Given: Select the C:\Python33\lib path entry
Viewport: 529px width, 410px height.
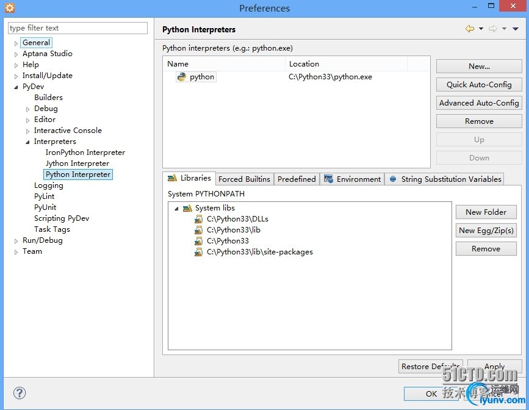Looking at the screenshot, I should click(x=234, y=230).
